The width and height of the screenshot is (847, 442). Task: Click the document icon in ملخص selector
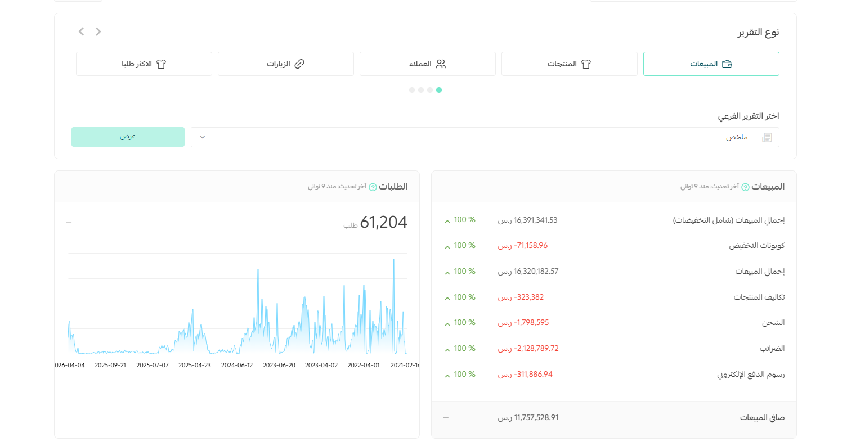pyautogui.click(x=767, y=137)
